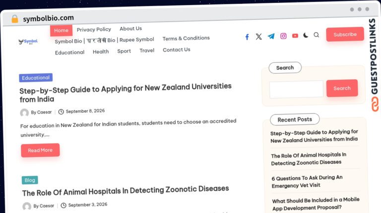The height and width of the screenshot is (213, 381).
Task: Go to the Educational nav link
Action: [70, 53]
